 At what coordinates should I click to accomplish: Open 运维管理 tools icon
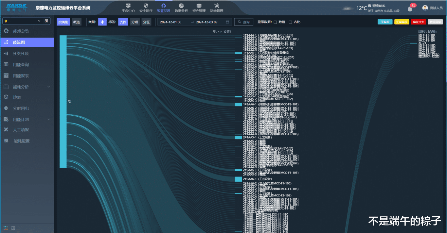pos(216,6)
